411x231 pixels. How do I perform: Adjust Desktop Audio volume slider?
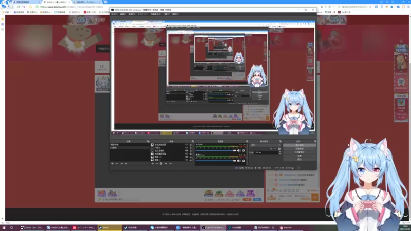tap(216, 150)
